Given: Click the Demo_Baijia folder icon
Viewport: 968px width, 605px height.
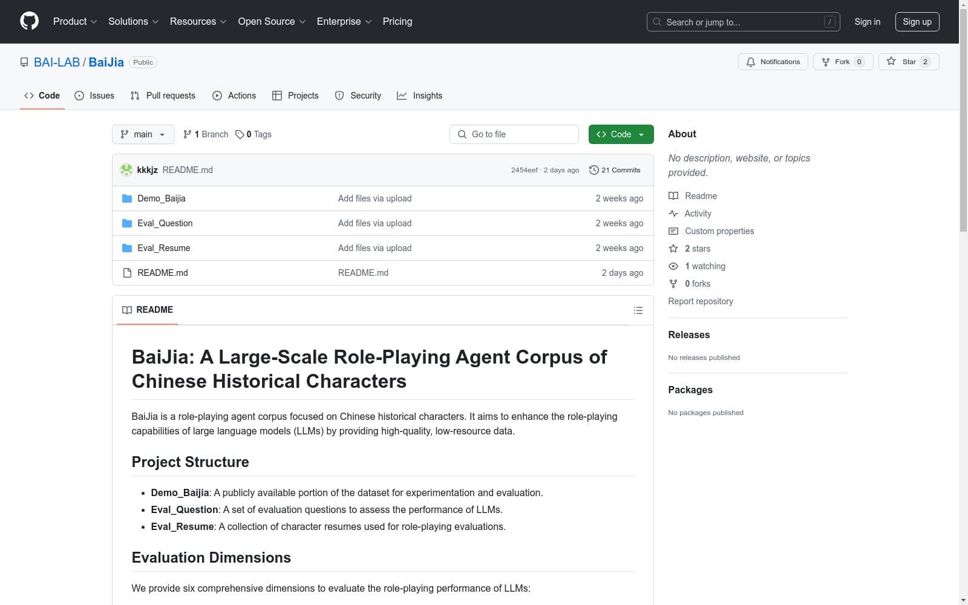Looking at the screenshot, I should click(x=127, y=198).
